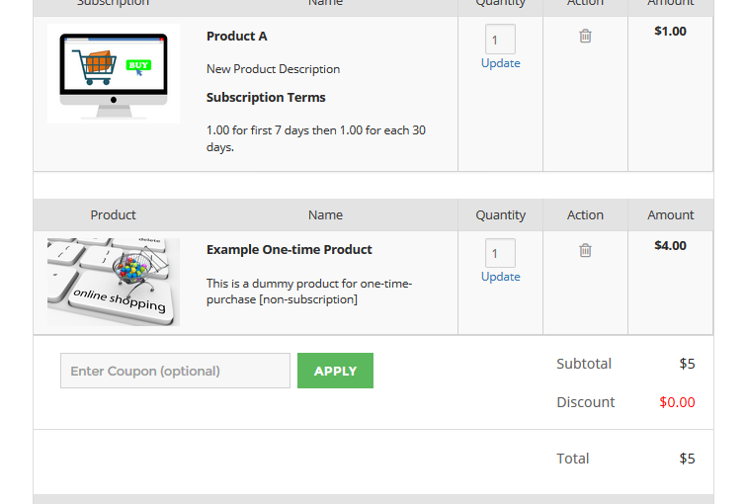Select the Example One-time Product title
The height and width of the screenshot is (504, 747).
click(x=290, y=250)
